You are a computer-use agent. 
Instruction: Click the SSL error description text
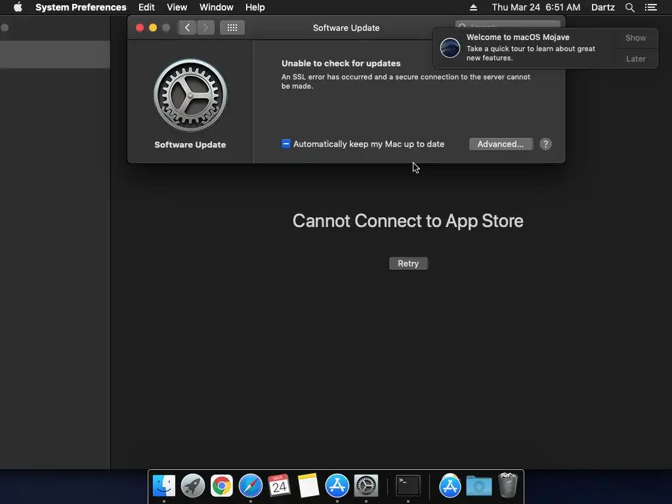coord(406,81)
